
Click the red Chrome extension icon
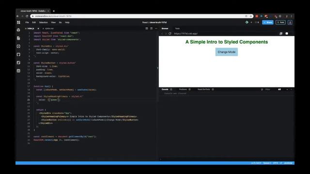(257, 16)
